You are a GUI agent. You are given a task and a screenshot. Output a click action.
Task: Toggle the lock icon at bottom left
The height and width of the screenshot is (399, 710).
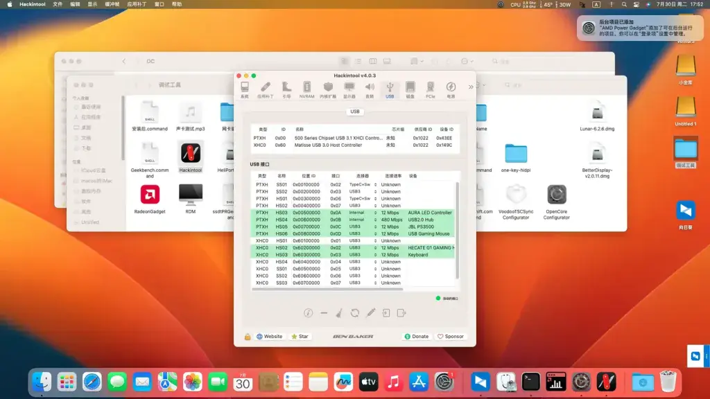click(248, 337)
